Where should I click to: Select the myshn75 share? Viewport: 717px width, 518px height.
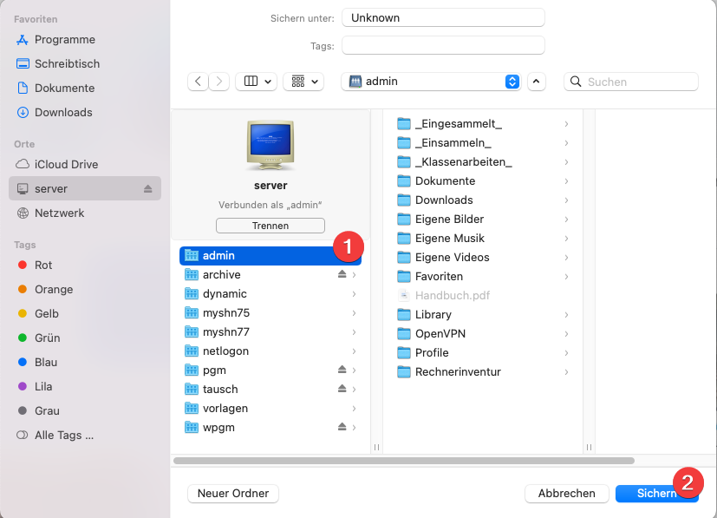point(271,313)
